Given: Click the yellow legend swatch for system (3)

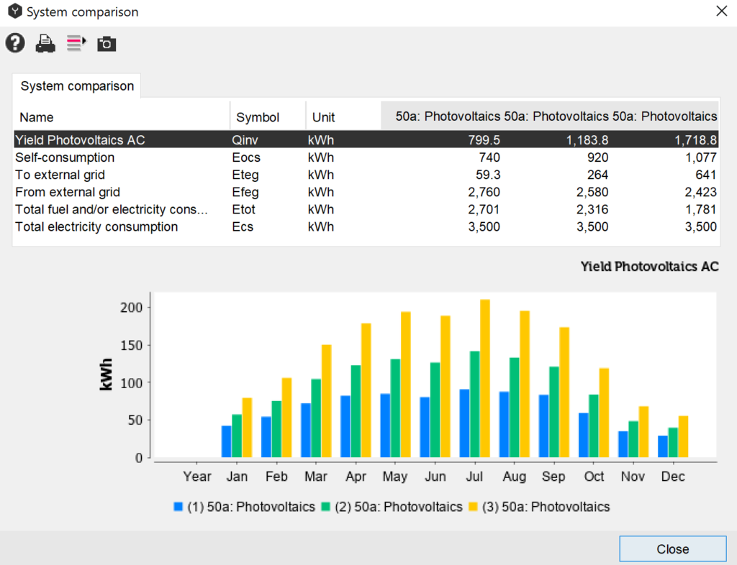Looking at the screenshot, I should [474, 507].
